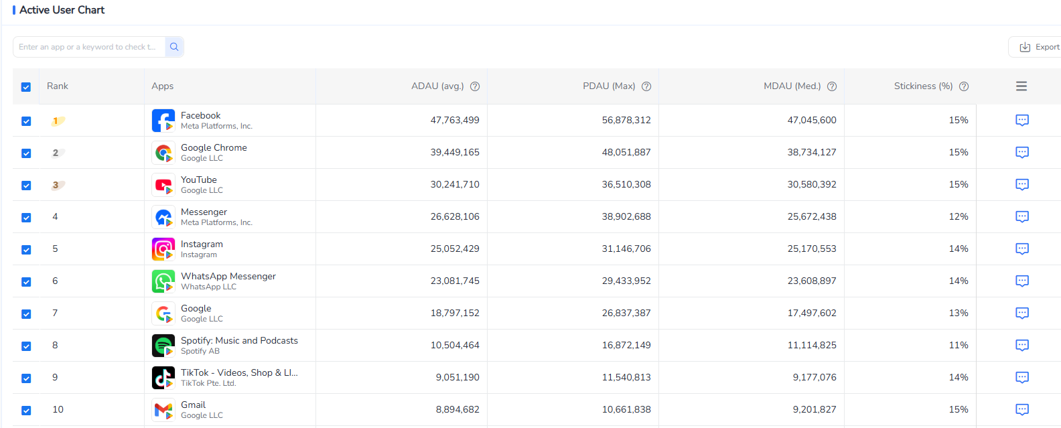1061x428 pixels.
Task: Toggle the select-all checkbox in header
Action: [26, 87]
